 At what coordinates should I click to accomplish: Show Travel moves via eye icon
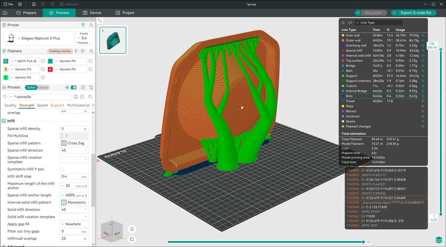coord(423,101)
